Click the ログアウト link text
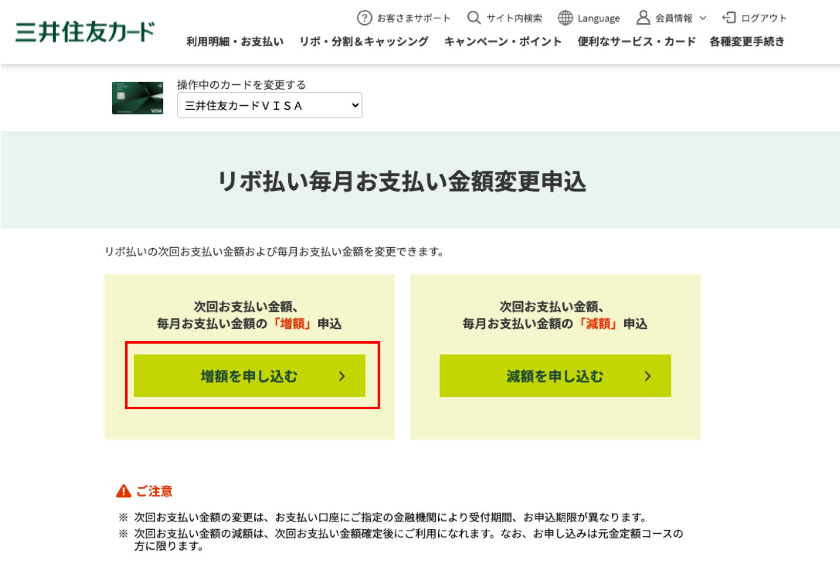 pyautogui.click(x=764, y=18)
